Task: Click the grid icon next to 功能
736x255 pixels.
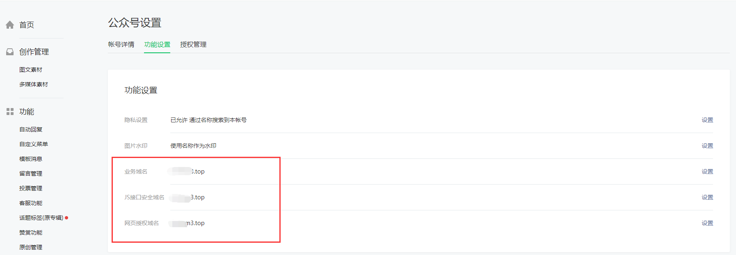Action: (10, 111)
